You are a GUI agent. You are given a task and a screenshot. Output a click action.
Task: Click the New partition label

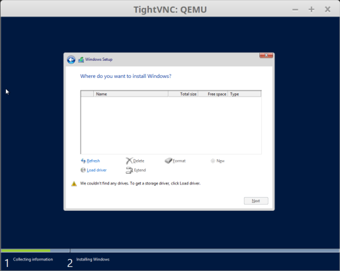pyautogui.click(x=220, y=161)
